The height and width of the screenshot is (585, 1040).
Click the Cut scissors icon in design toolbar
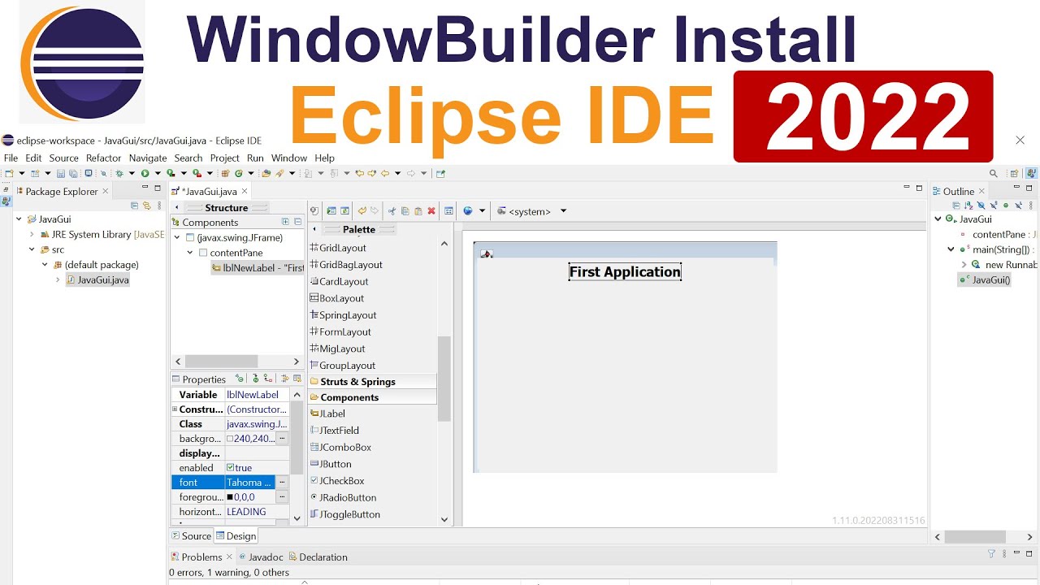coord(392,211)
